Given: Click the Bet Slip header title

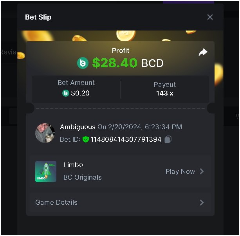Looking at the screenshot, I should (x=38, y=17).
